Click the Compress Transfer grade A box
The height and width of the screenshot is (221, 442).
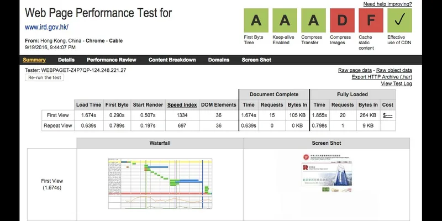click(x=314, y=20)
